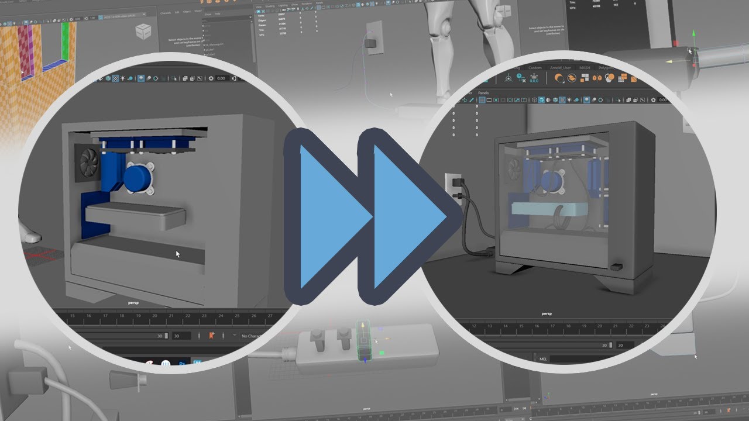Click the exposure icon in right circle toolbar
This screenshot has width=749, height=421.
click(653, 99)
